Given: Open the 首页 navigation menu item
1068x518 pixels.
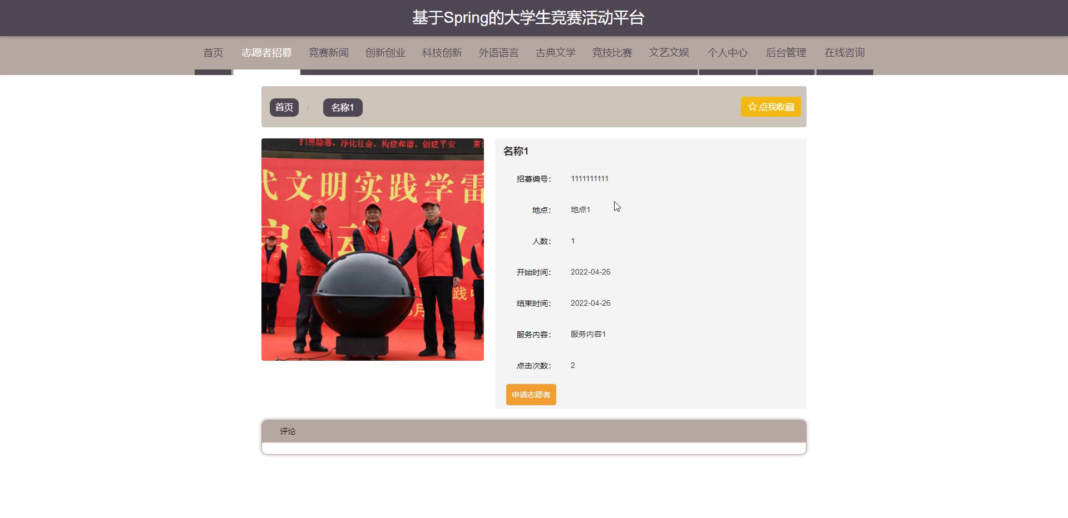Looking at the screenshot, I should tap(213, 53).
